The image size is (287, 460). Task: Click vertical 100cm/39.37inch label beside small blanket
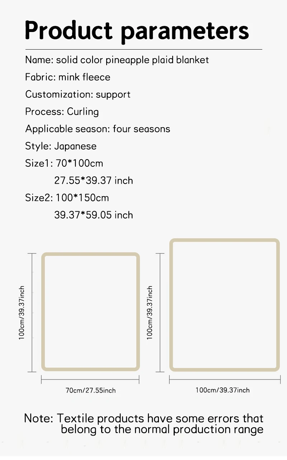(x=22, y=313)
